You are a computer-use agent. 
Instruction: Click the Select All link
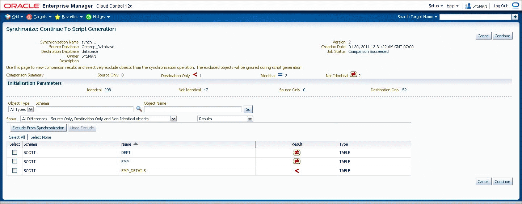coord(17,137)
